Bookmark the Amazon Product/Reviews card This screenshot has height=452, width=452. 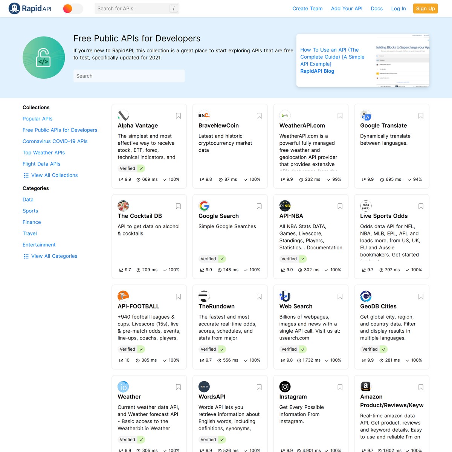click(421, 387)
